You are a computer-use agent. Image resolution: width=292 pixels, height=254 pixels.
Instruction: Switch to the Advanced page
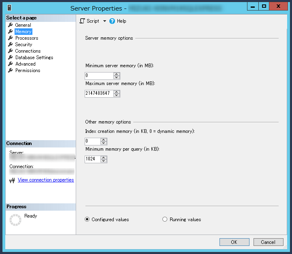tap(26, 64)
